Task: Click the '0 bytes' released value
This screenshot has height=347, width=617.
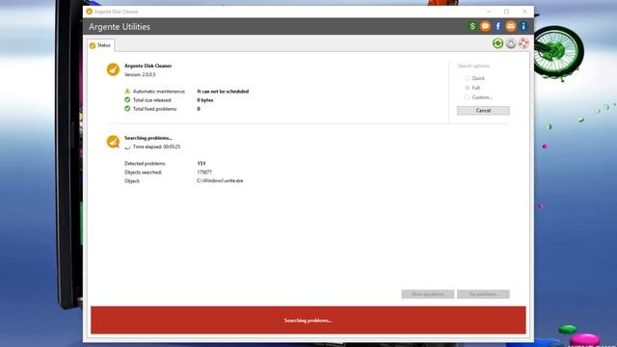Action: click(205, 100)
